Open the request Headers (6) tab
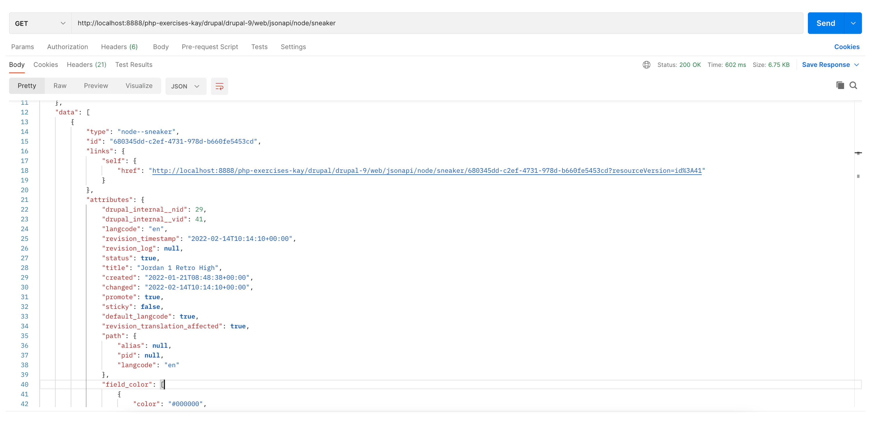 point(119,47)
